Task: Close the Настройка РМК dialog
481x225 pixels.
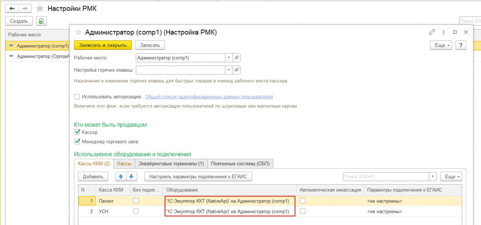Action: [465, 32]
